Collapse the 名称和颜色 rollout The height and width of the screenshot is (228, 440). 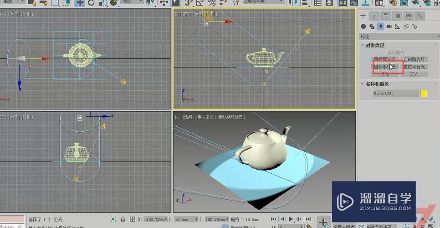point(377,84)
